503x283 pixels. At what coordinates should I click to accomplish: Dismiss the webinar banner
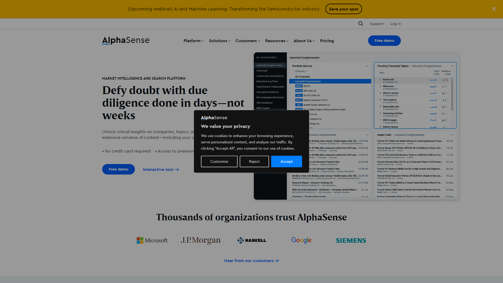[x=494, y=9]
